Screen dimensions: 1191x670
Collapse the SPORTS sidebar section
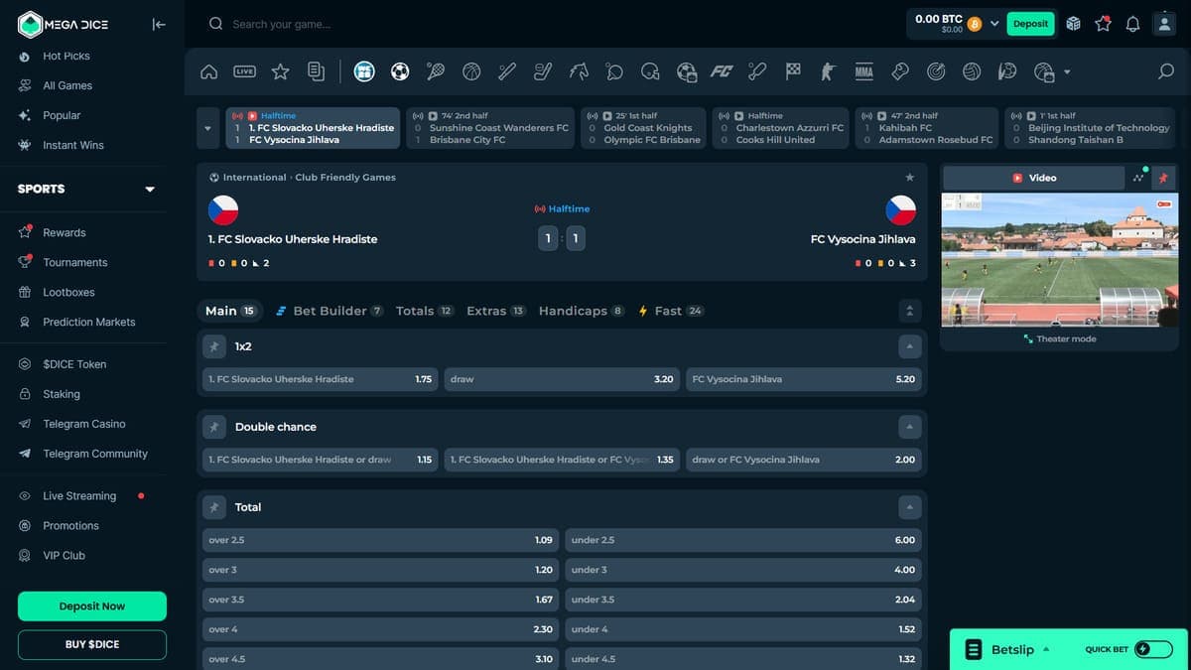tap(150, 189)
